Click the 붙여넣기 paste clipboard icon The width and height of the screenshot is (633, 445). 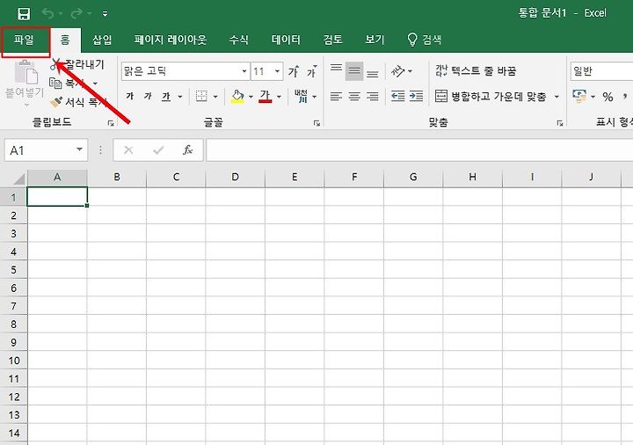[x=25, y=73]
